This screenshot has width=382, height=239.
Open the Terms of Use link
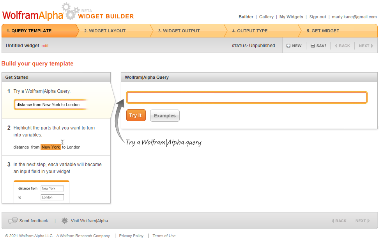click(164, 236)
